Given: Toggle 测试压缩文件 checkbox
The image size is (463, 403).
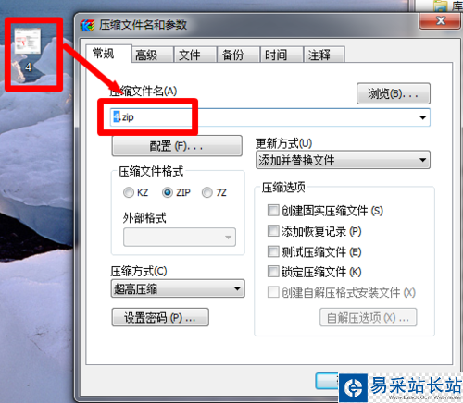Looking at the screenshot, I should (x=273, y=251).
